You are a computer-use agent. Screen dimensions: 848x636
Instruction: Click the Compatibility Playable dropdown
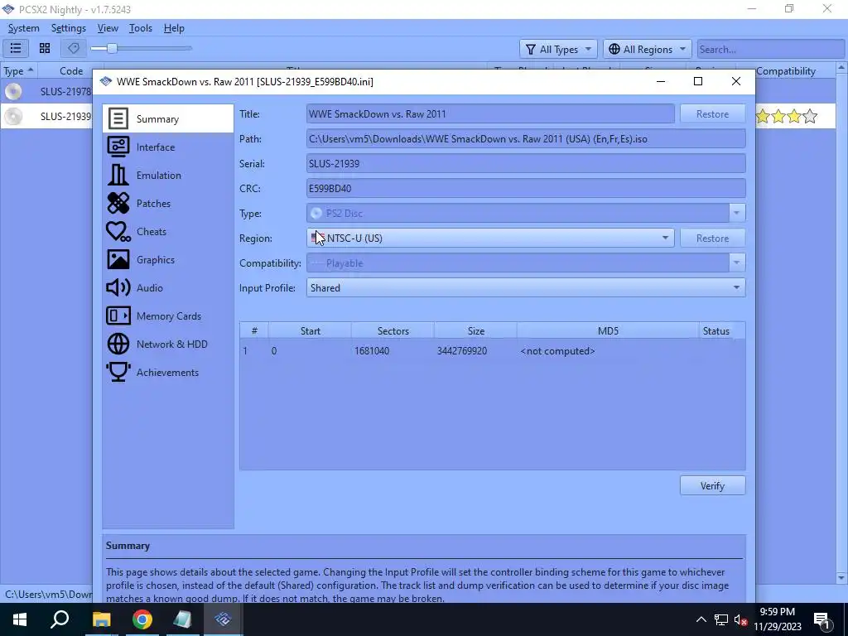point(526,263)
